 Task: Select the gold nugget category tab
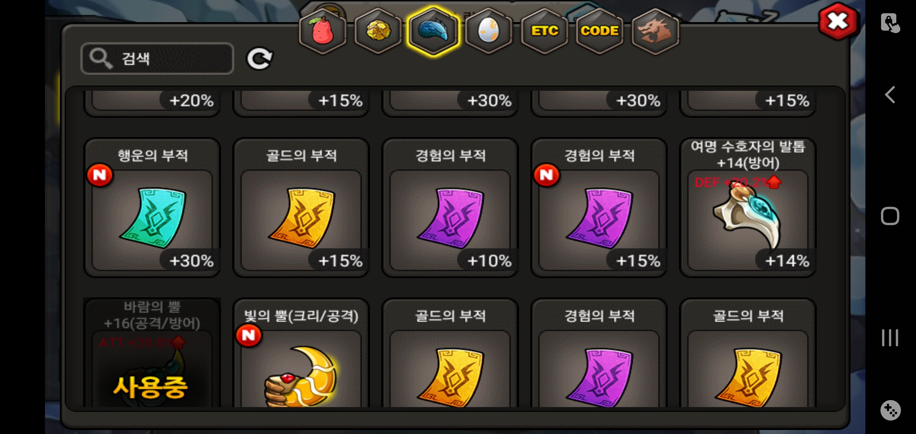[378, 31]
